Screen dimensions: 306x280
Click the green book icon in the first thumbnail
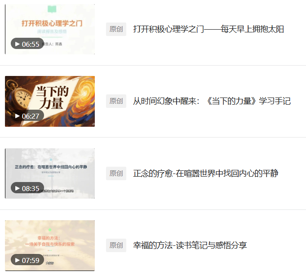(52, 9)
